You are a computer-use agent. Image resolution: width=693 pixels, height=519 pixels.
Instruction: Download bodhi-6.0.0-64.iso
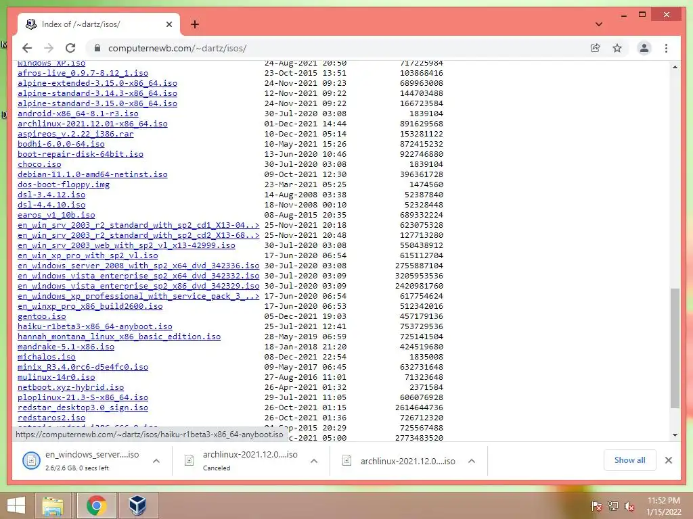coord(61,145)
